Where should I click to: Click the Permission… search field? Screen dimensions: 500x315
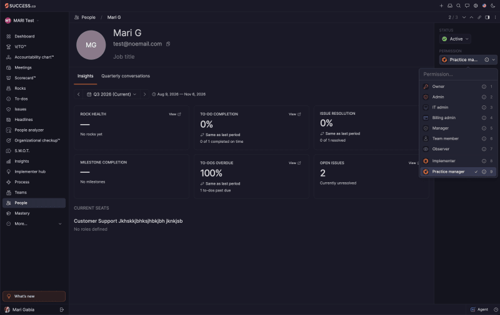pos(458,74)
